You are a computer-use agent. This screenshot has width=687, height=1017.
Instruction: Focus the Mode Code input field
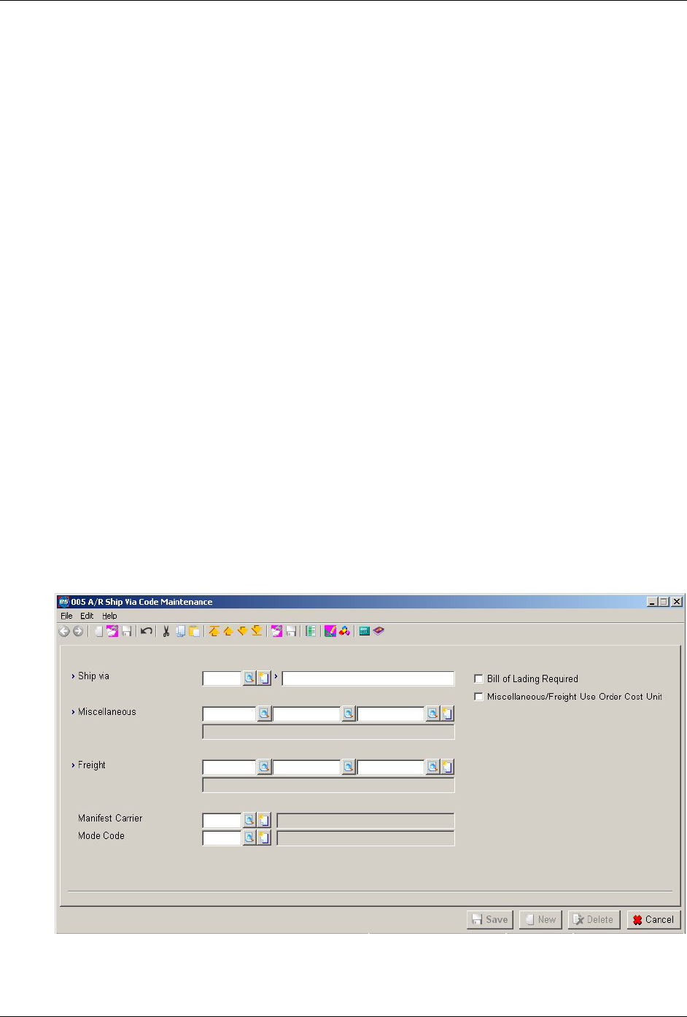pos(222,838)
